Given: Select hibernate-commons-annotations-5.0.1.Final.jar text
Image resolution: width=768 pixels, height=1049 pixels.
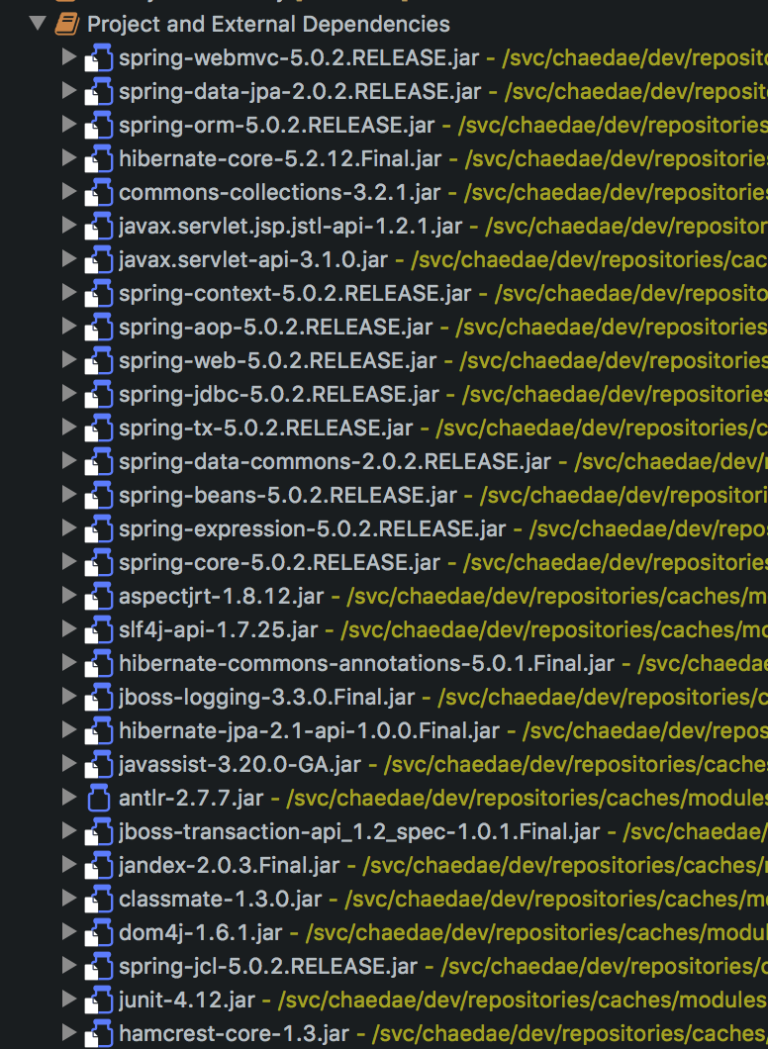Looking at the screenshot, I should point(366,663).
